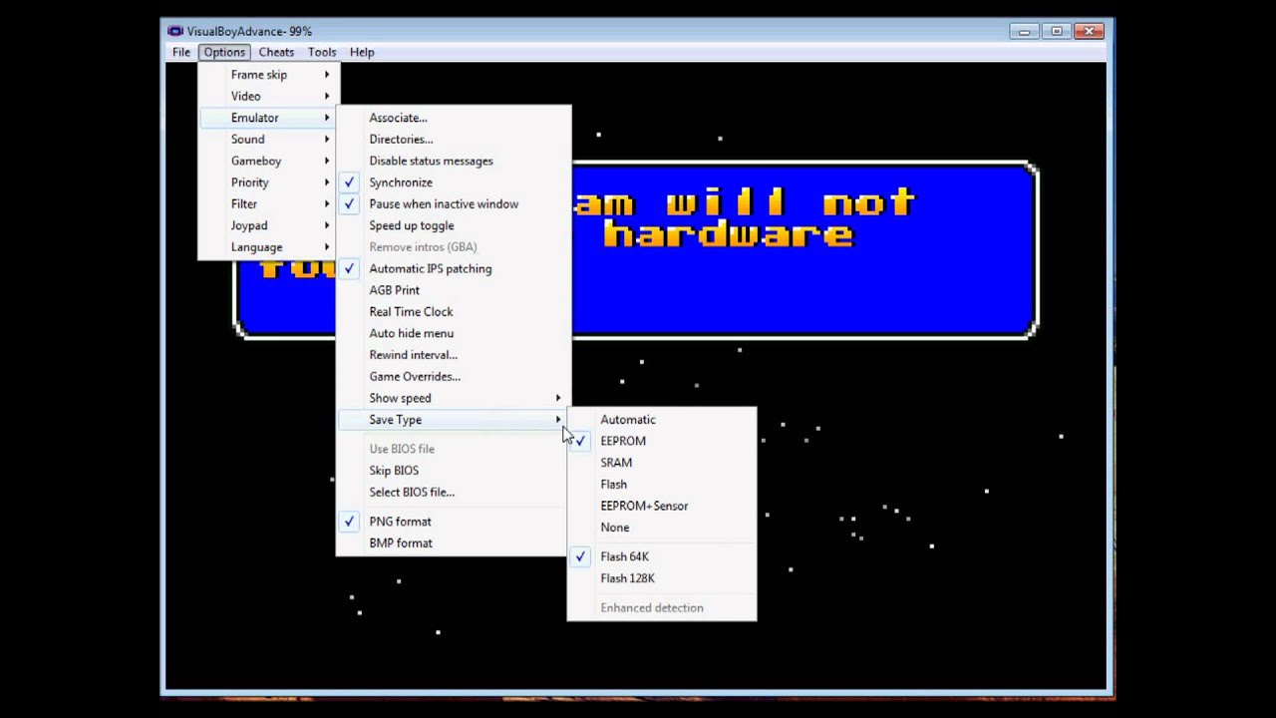Minimize the VisualBoyAdvance window
This screenshot has width=1276, height=718.
[x=1024, y=31]
